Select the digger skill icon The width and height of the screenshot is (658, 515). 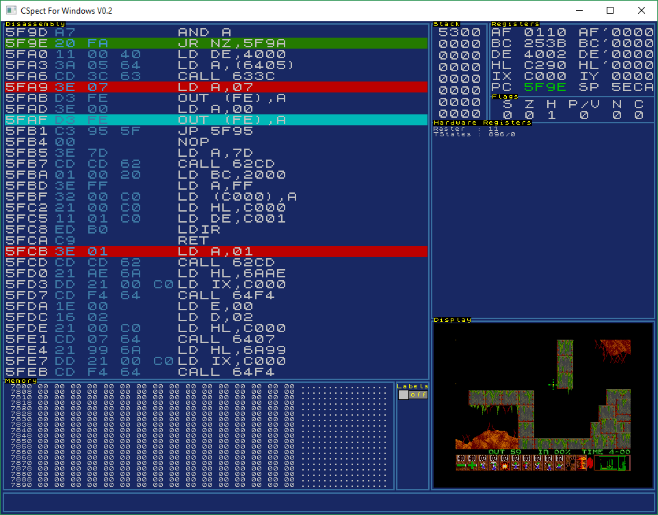(x=559, y=464)
